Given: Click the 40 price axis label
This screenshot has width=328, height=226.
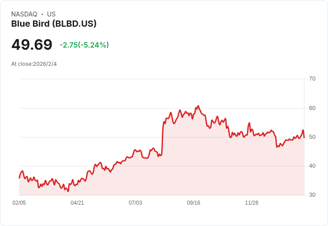Looking at the screenshot, I should (312, 166).
